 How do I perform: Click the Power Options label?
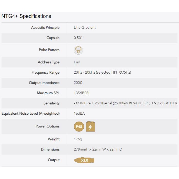coord(47,126)
